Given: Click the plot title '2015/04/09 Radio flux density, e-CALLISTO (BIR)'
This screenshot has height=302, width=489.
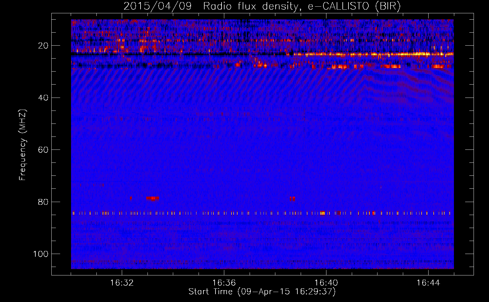Looking at the screenshot, I should pos(262,6).
